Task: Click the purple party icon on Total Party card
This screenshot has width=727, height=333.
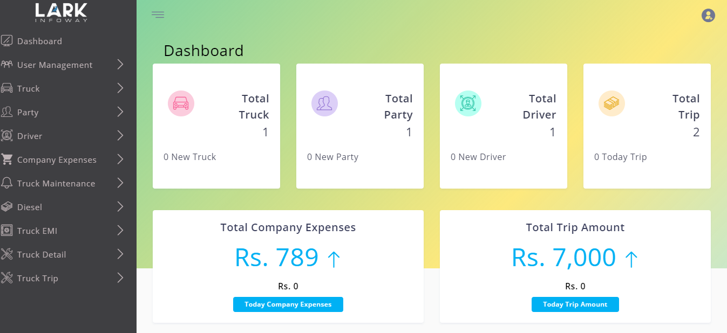Action: (324, 103)
